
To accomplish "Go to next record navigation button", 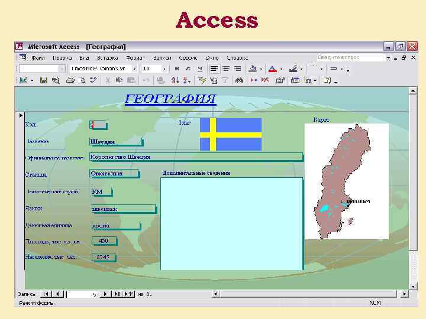I will click(x=105, y=294).
